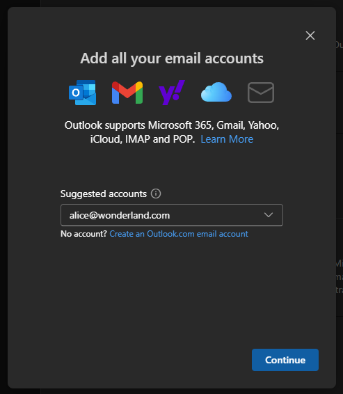343x394 pixels.
Task: Expand the suggested accounts chevron arrow
Action: coord(269,215)
